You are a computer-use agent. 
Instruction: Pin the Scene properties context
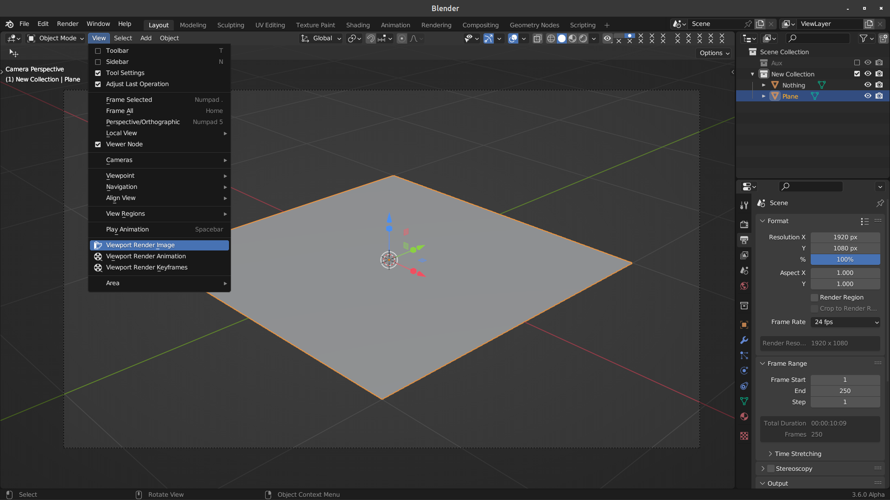pos(880,203)
